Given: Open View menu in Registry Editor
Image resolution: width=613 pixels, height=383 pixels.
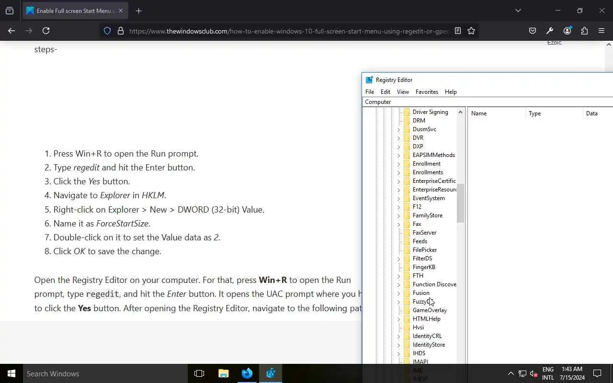Looking at the screenshot, I should point(403,92).
